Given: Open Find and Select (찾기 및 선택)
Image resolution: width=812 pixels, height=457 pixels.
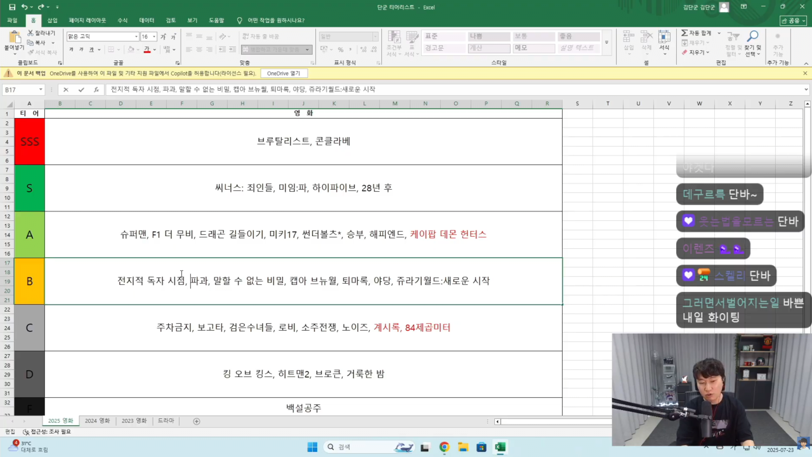Looking at the screenshot, I should pos(753,43).
